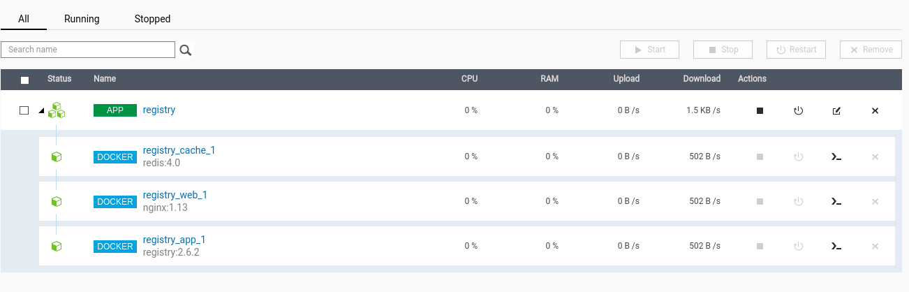This screenshot has width=909, height=292.
Task: Open the registry_cache_1 container link
Action: (x=179, y=150)
